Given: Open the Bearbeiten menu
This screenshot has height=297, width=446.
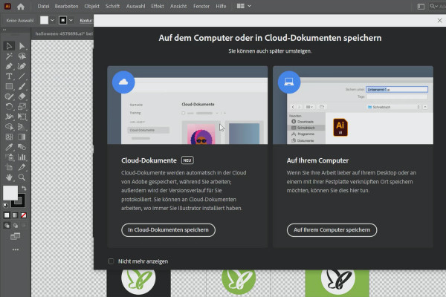Looking at the screenshot, I should point(66,6).
